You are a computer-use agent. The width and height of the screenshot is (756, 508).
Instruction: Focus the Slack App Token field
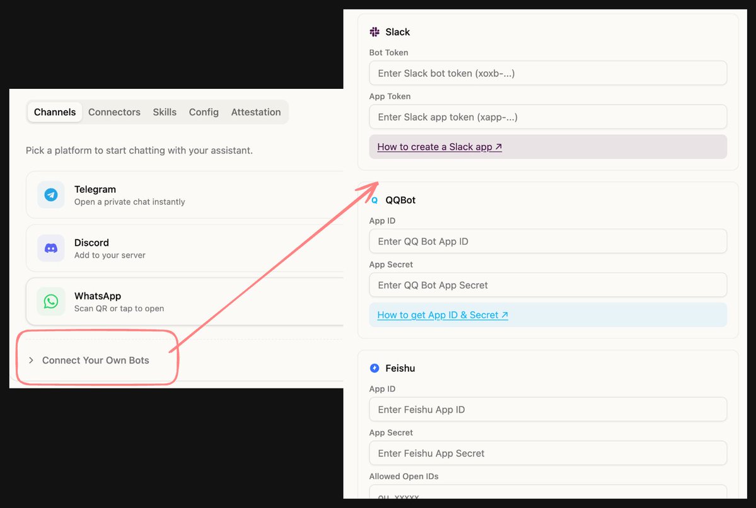point(548,117)
